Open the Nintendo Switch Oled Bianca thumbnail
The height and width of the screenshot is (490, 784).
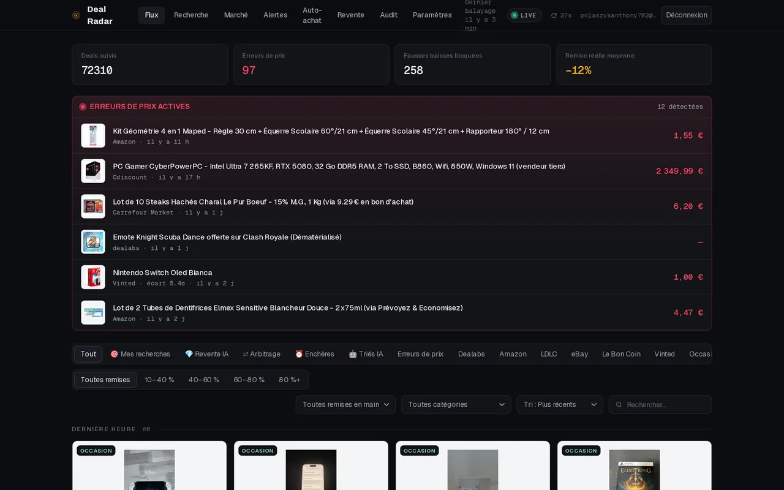[93, 277]
